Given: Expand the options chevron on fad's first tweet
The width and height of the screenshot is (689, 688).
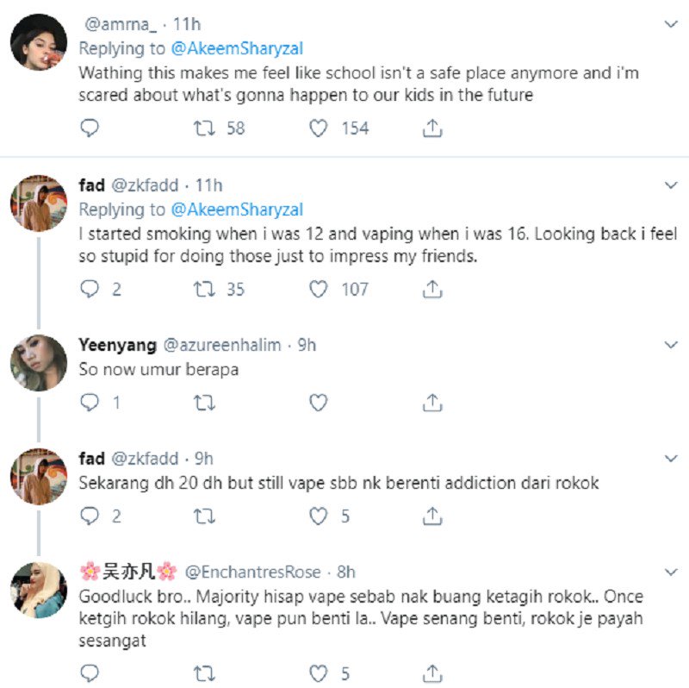Looking at the screenshot, I should tap(672, 185).
